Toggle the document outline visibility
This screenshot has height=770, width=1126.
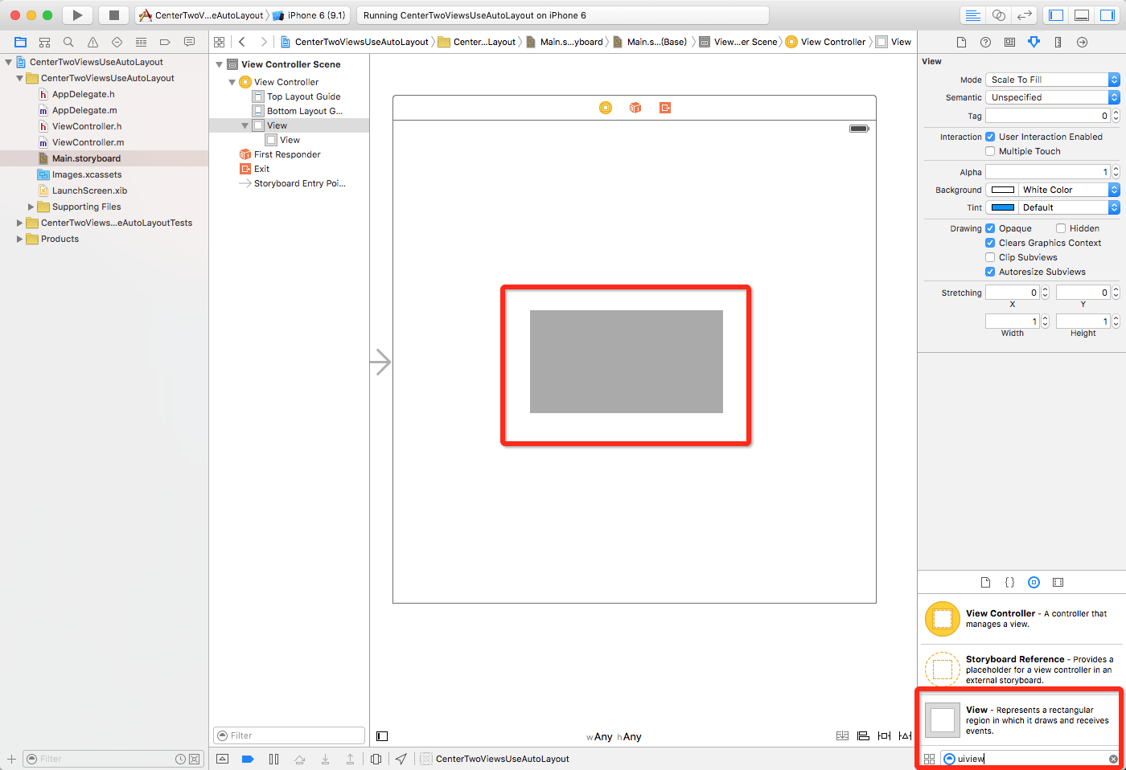tap(382, 736)
